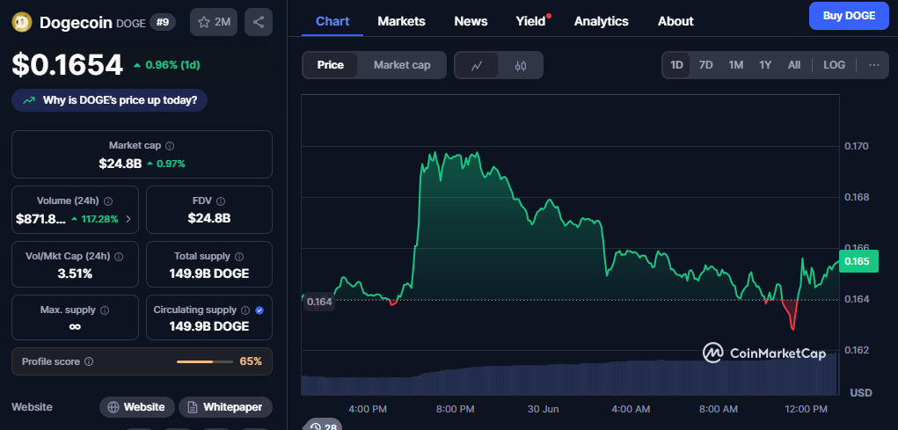This screenshot has width=898, height=430.
Task: Click Market cap info icon
Action: tap(170, 146)
